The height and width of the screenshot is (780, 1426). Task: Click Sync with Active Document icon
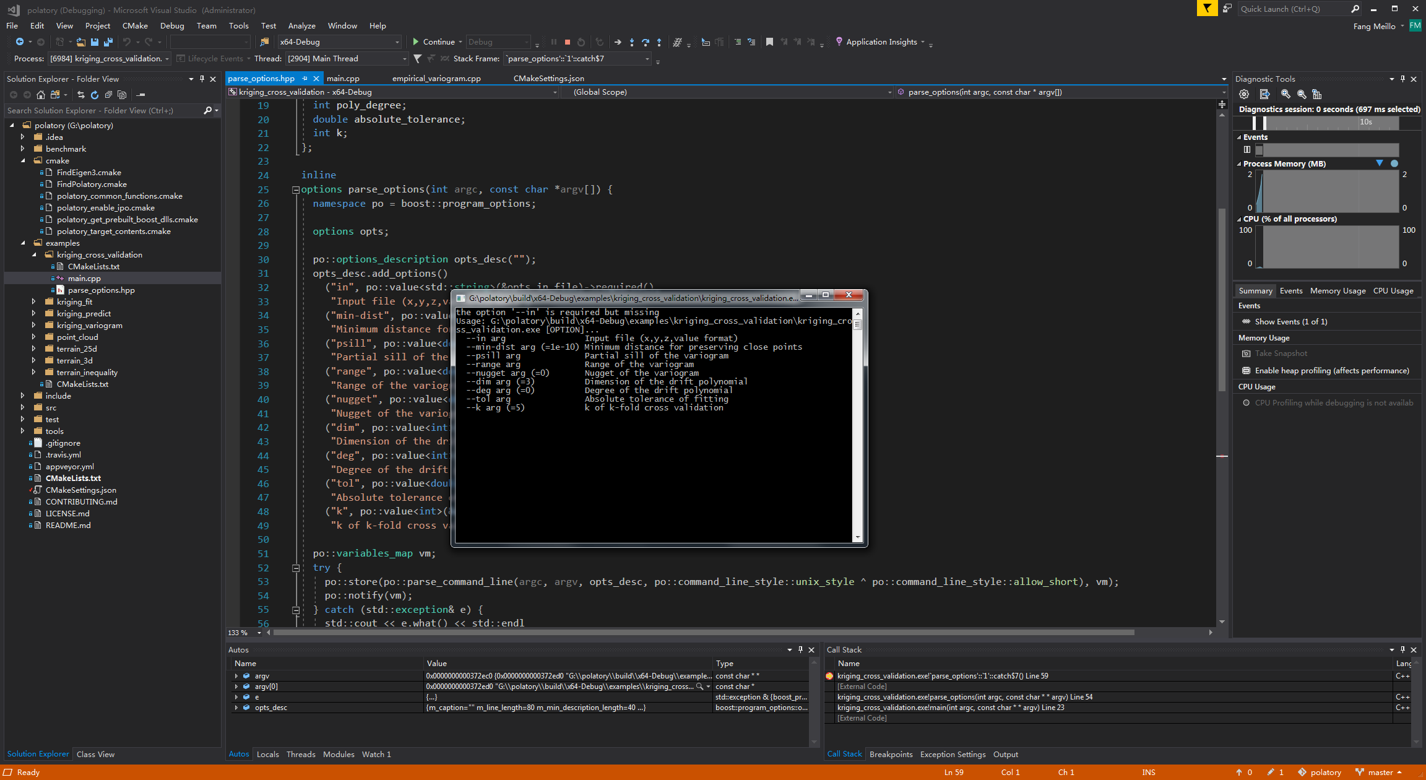pos(80,95)
